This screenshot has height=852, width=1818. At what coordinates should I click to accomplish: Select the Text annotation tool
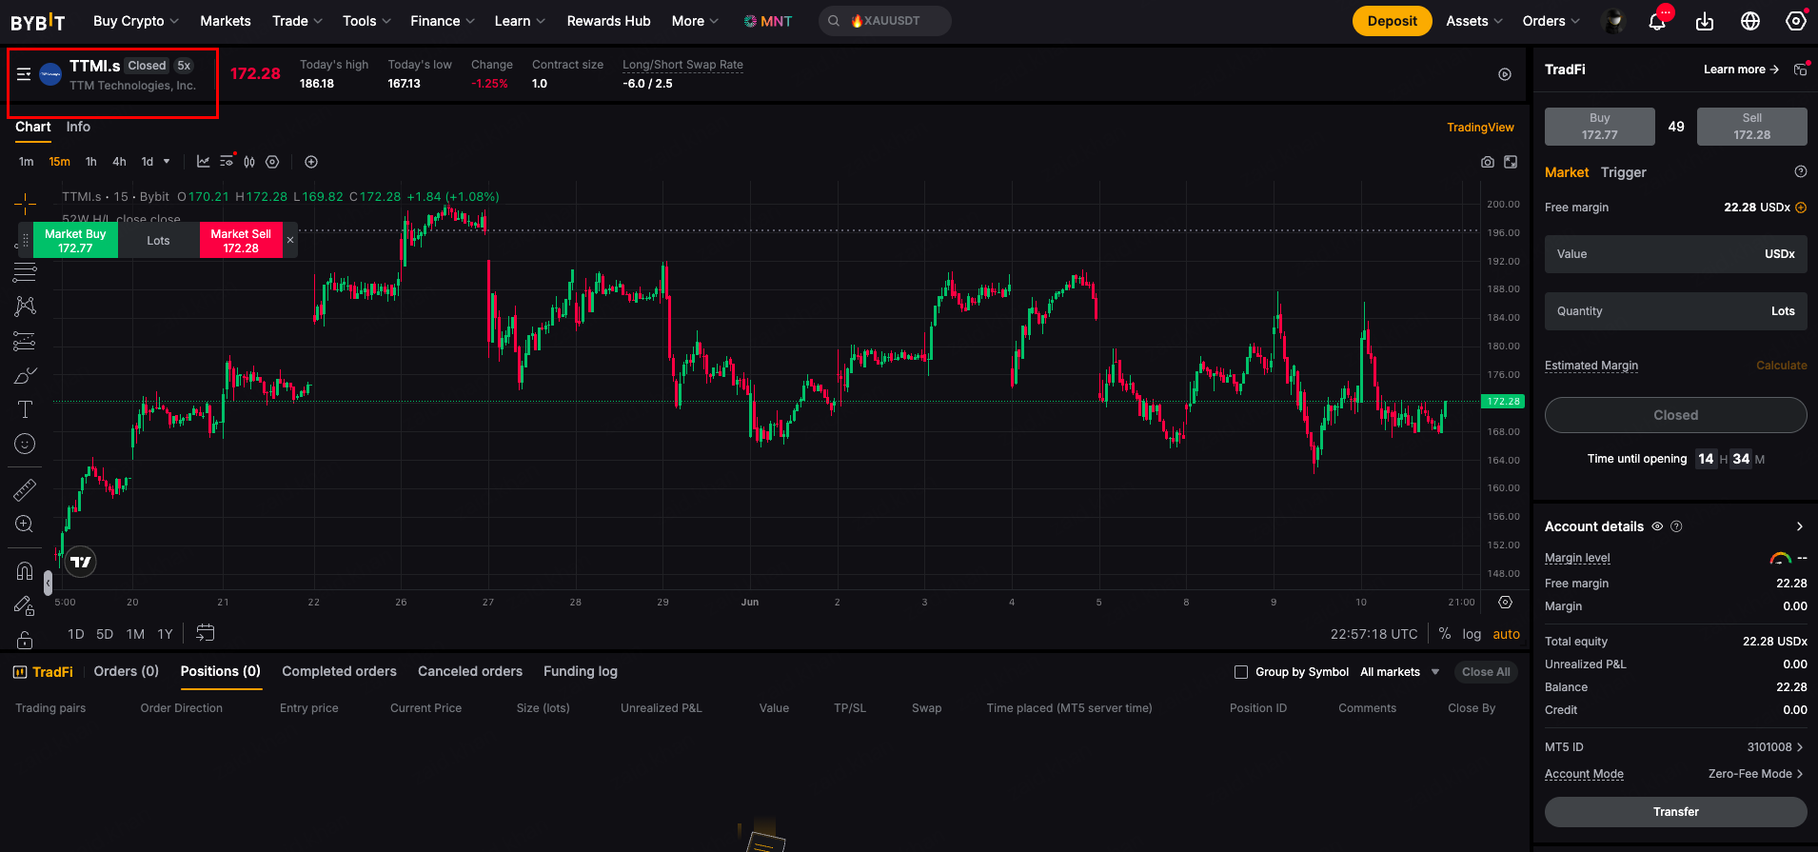pyautogui.click(x=25, y=409)
